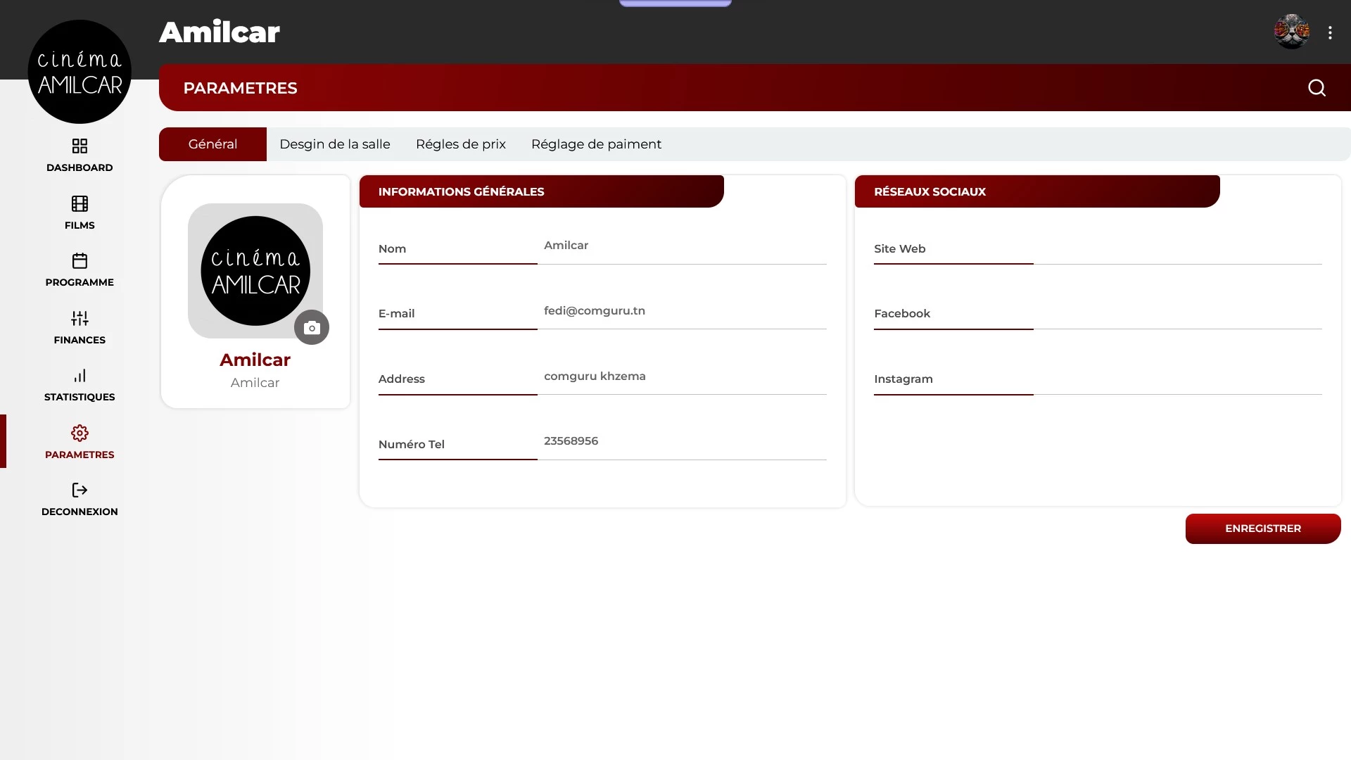Click the Numéro Tel field 23568956
The image size is (1351, 760).
pos(682,442)
